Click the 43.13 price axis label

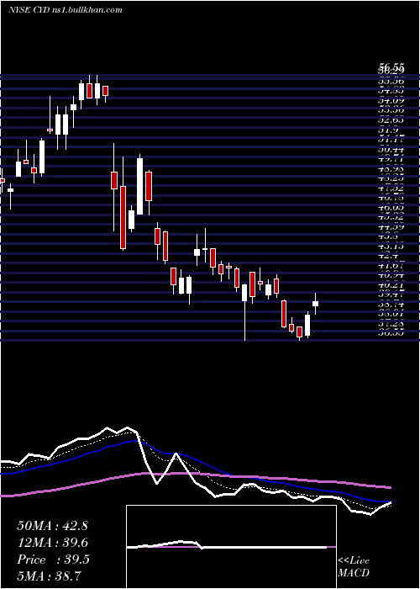(391, 247)
